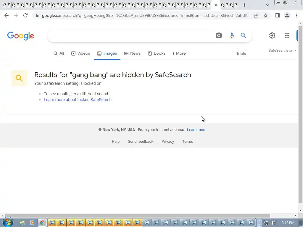Image resolution: width=303 pixels, height=227 pixels.
Task: Open the media player taskbar icon
Action: (32, 223)
